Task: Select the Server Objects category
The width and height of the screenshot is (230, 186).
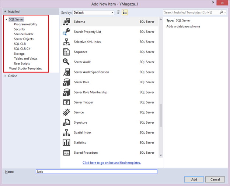Action: [24, 39]
